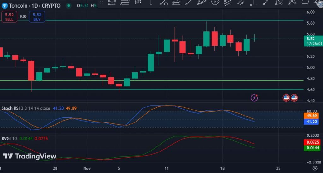Select the lower teal horizontal line near 4.60
This screenshot has height=173, width=323.
pyautogui.click(x=152, y=89)
